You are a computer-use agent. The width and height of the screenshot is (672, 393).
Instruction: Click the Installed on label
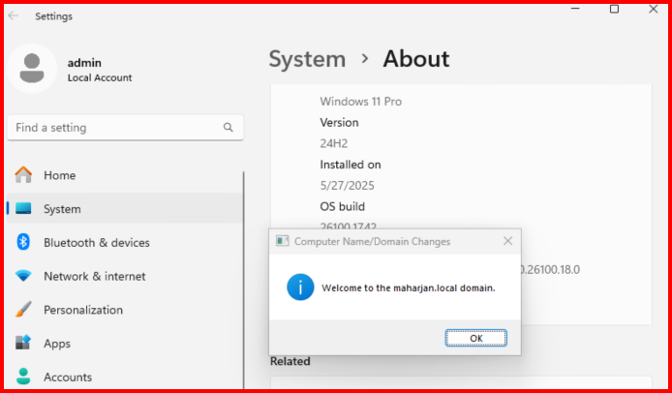(351, 165)
